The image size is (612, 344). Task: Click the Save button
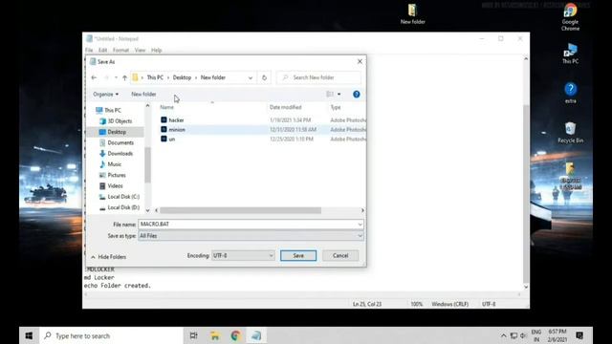(x=298, y=255)
